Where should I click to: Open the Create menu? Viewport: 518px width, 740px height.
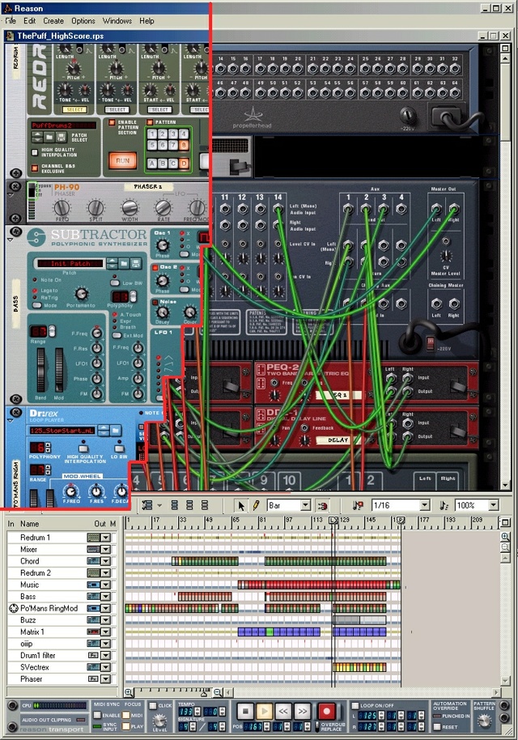pyautogui.click(x=53, y=21)
